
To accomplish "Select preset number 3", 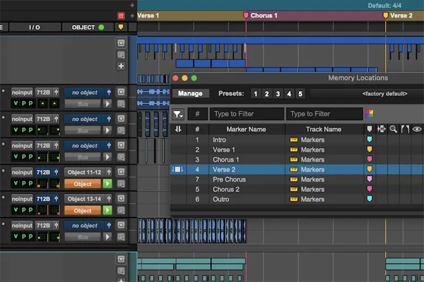I will pyautogui.click(x=278, y=94).
